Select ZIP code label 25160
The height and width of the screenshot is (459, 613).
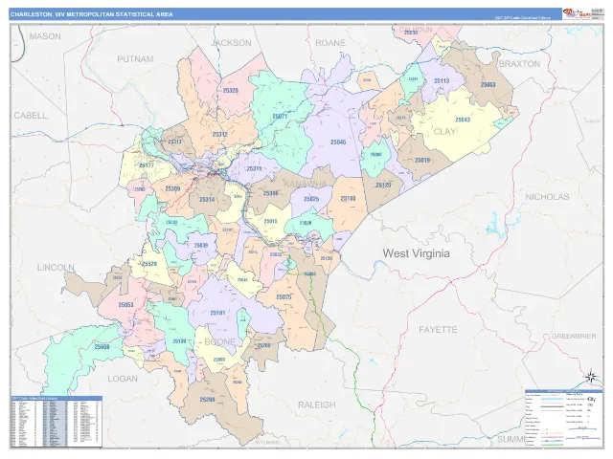(348, 199)
